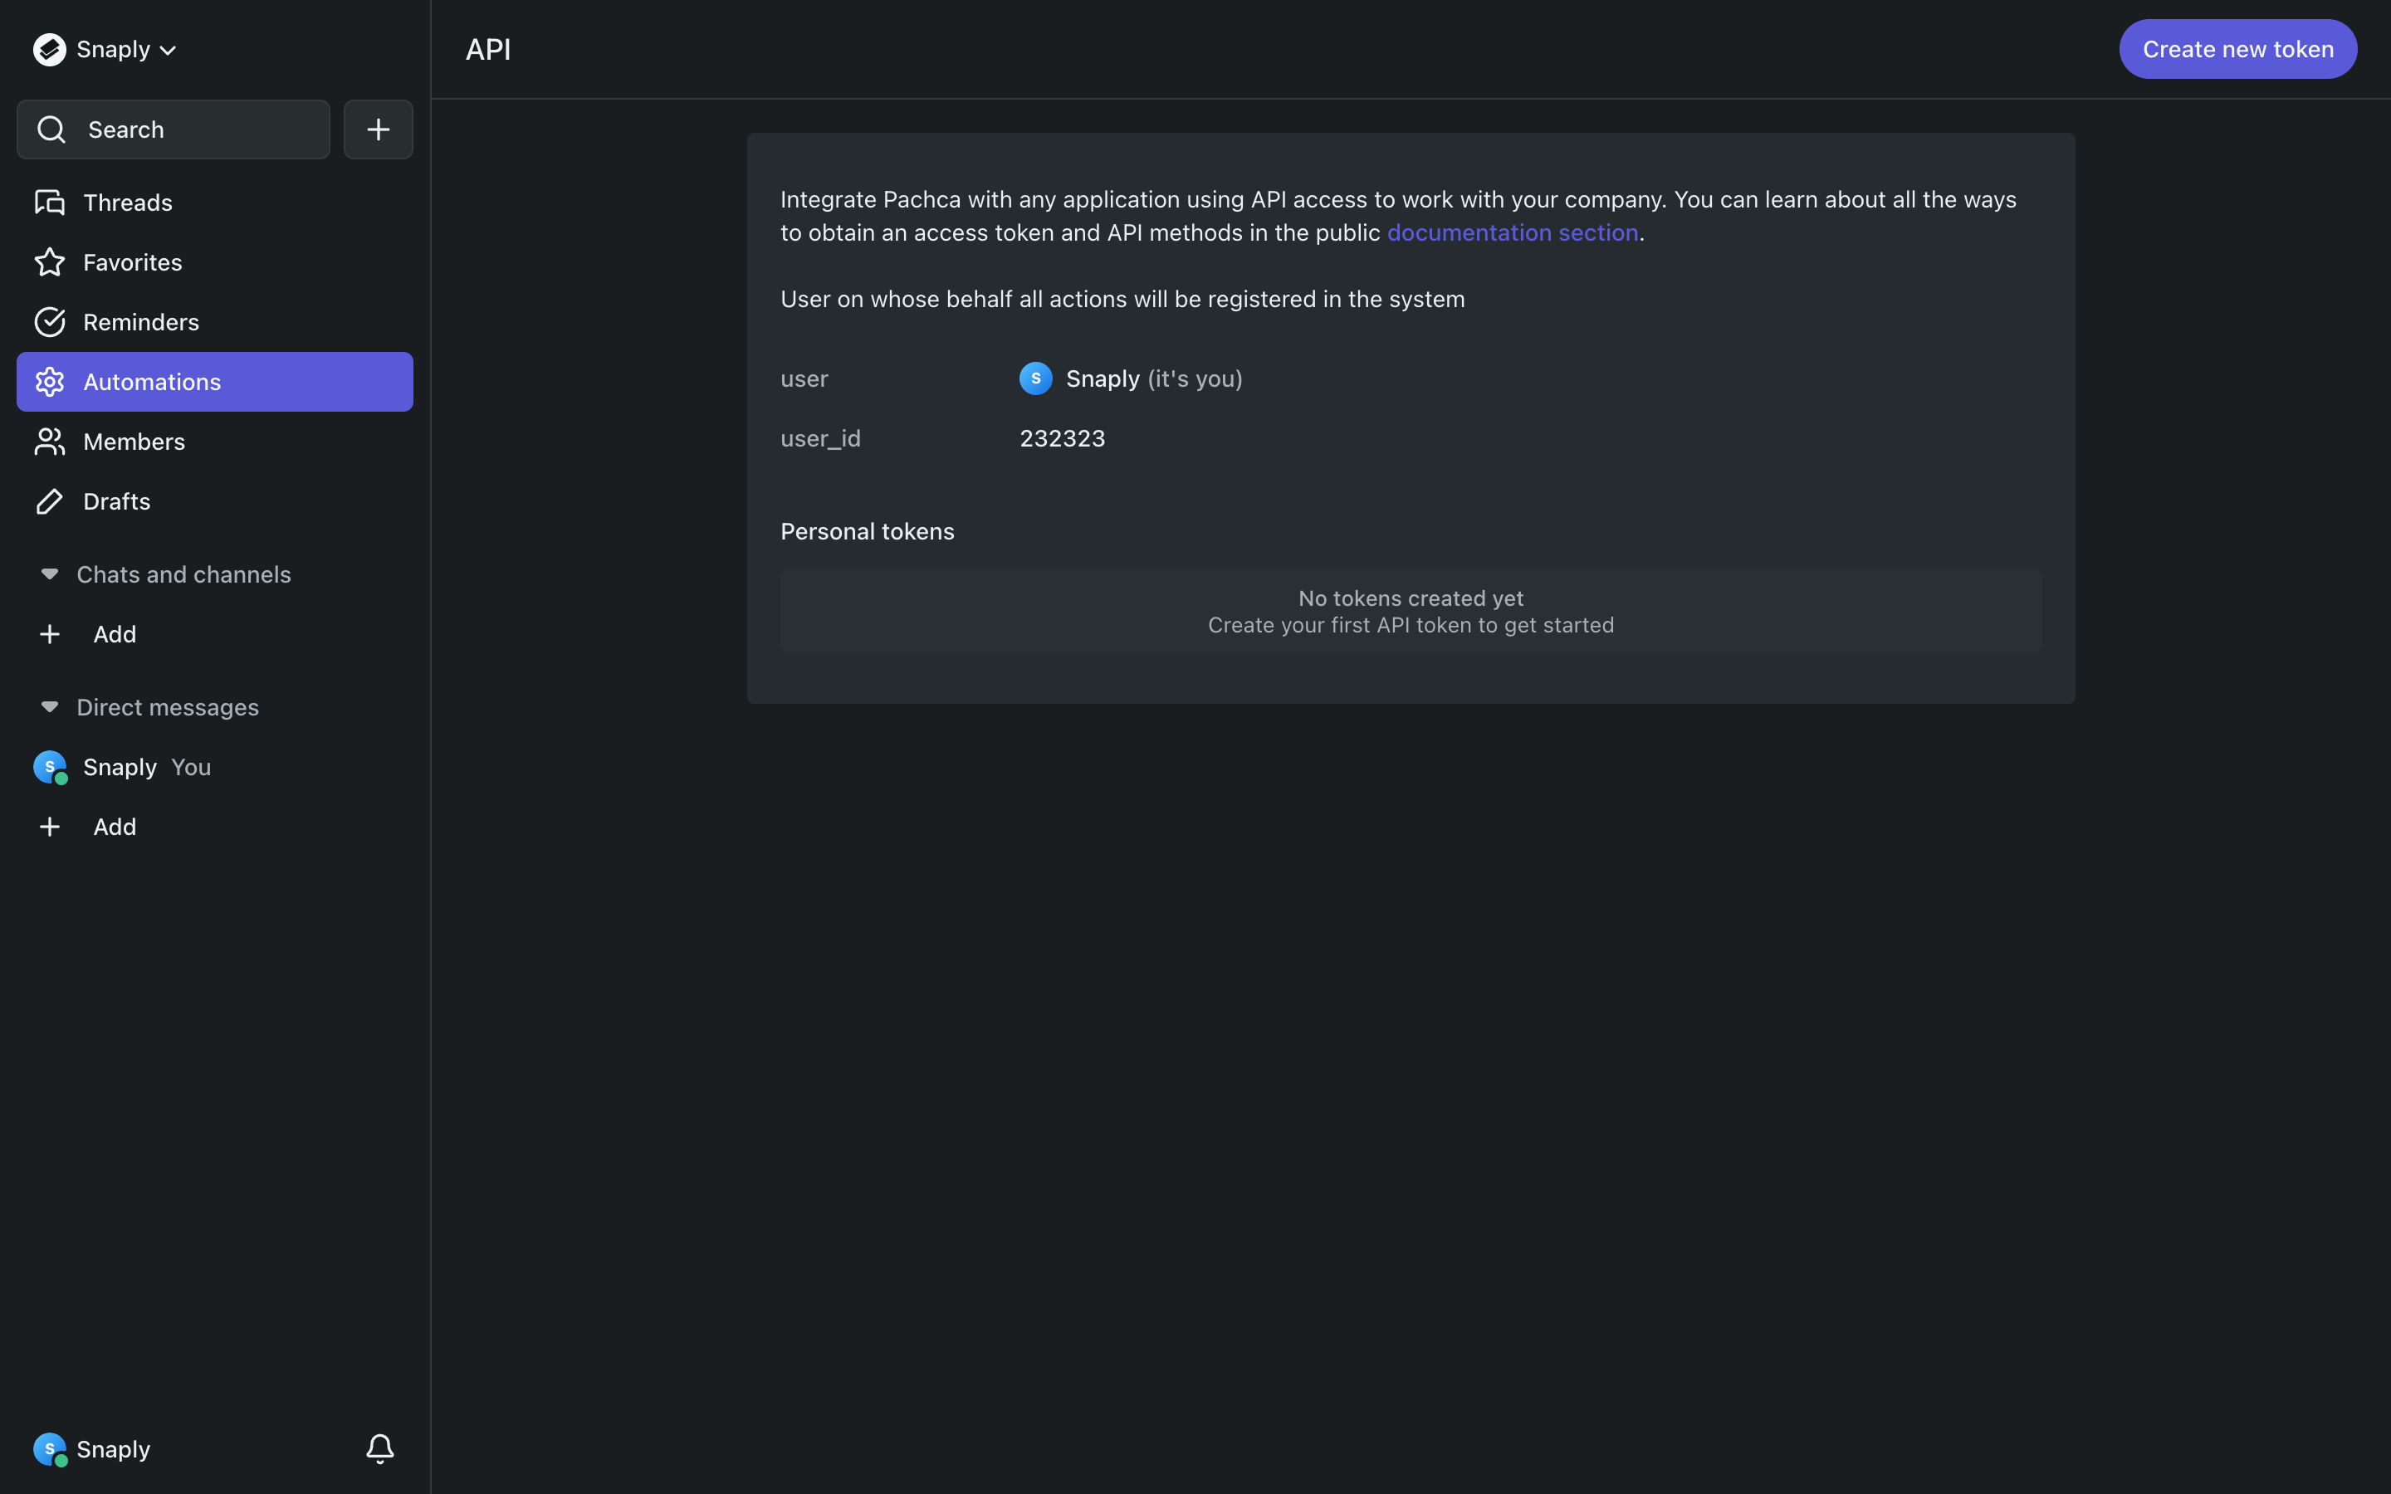Screen dimensions: 2391x1494
Task: Open the documentation section link
Action: point(1513,232)
